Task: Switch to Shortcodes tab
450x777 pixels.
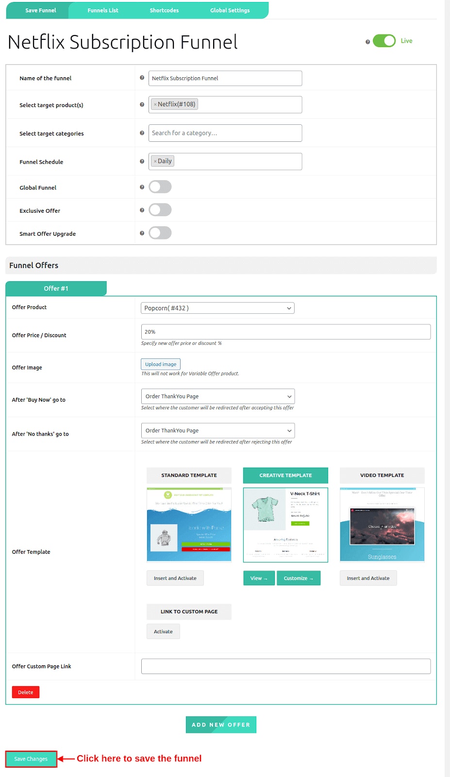Action: pyautogui.click(x=164, y=10)
